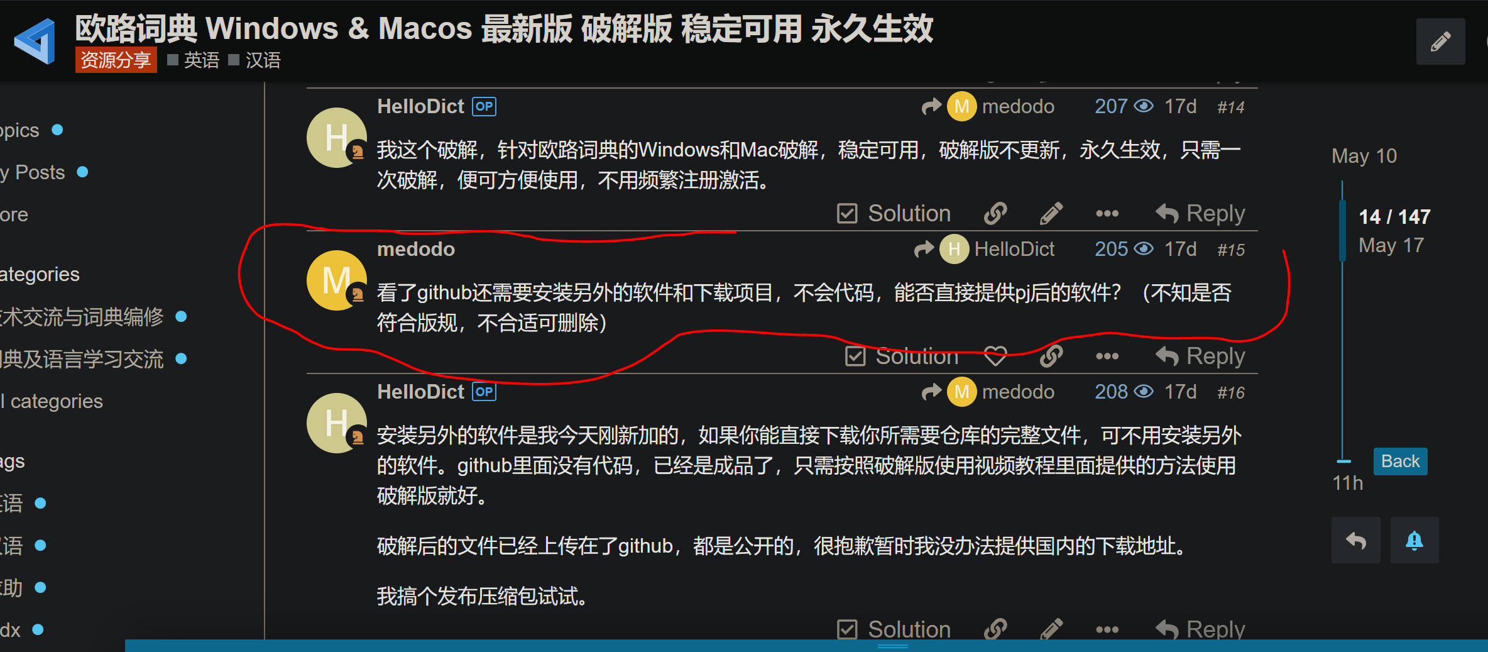The width and height of the screenshot is (1488, 652).
Task: Copy link icon on post #14
Action: 995,214
